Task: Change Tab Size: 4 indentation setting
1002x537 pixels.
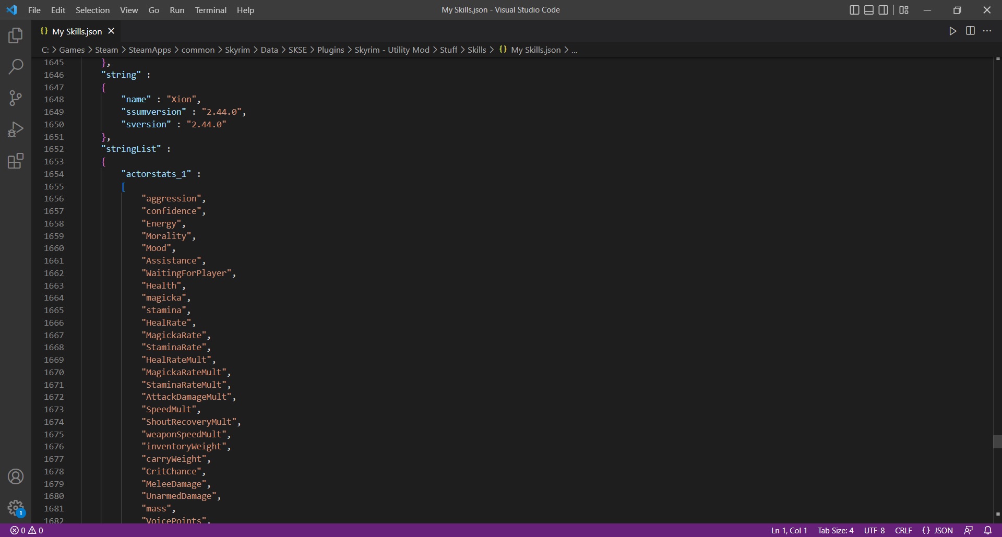Action: pos(836,530)
